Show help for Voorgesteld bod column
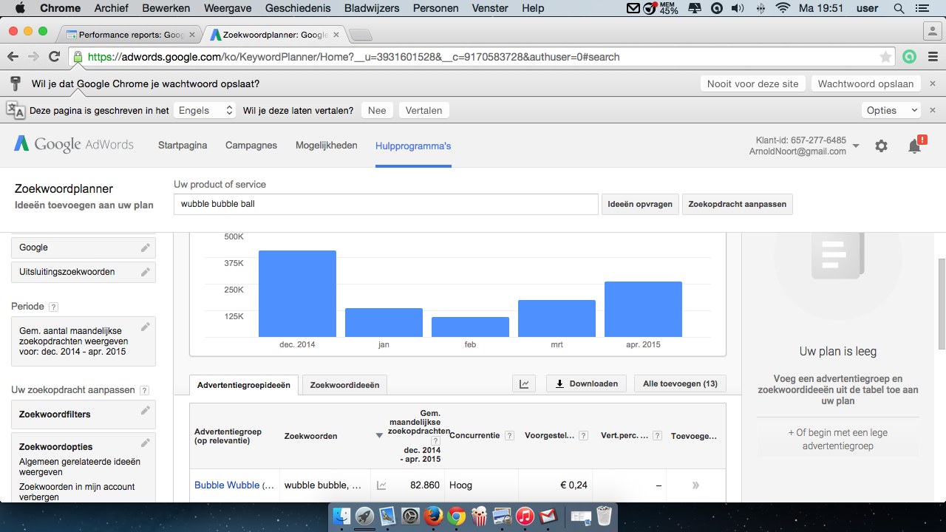This screenshot has width=946, height=532. 583,436
